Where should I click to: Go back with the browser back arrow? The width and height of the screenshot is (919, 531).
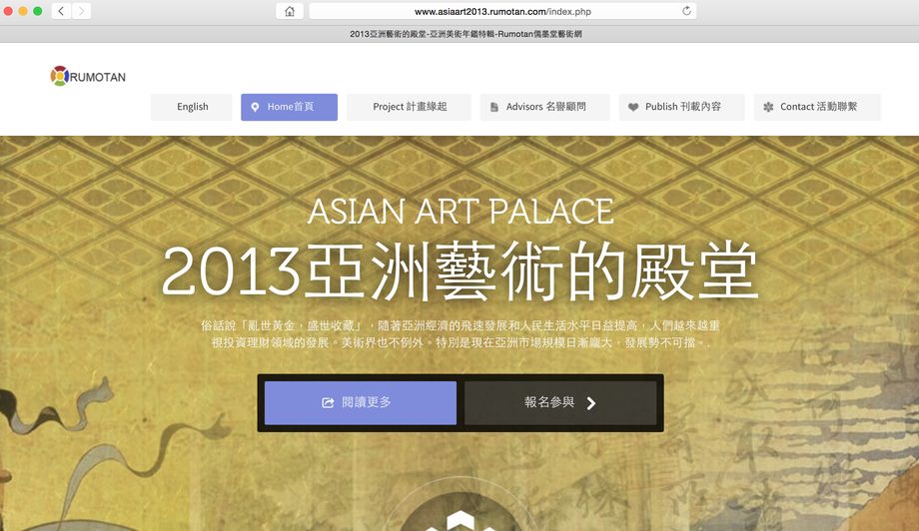coord(61,11)
